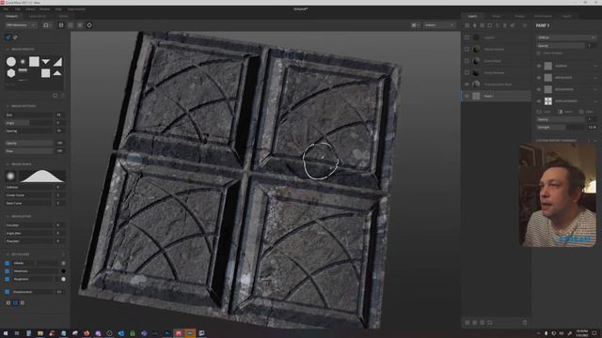Expand the Custom Source Channels section
This screenshot has height=338, width=602.
click(595, 141)
